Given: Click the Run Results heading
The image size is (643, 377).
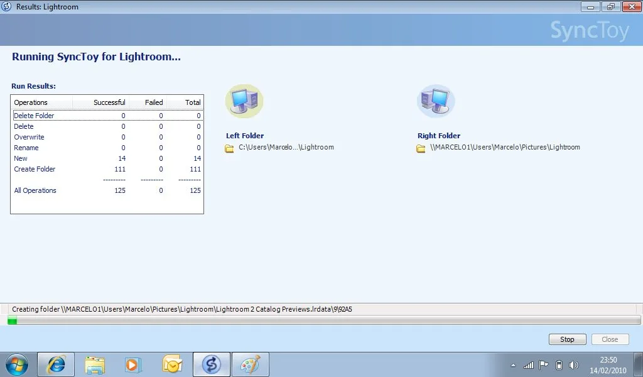Looking at the screenshot, I should coord(34,86).
